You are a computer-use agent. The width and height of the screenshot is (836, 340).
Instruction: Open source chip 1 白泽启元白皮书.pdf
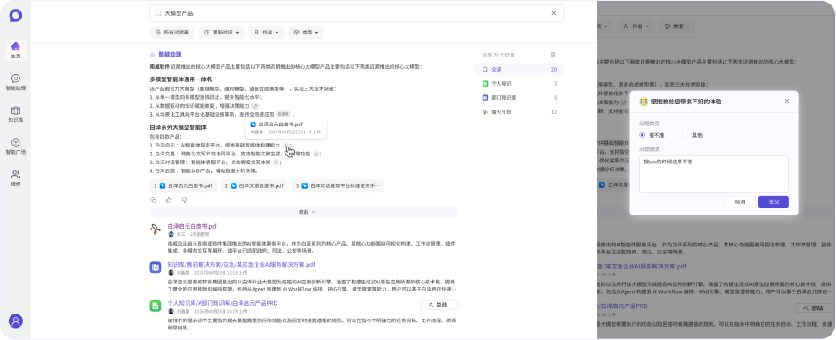click(x=183, y=186)
